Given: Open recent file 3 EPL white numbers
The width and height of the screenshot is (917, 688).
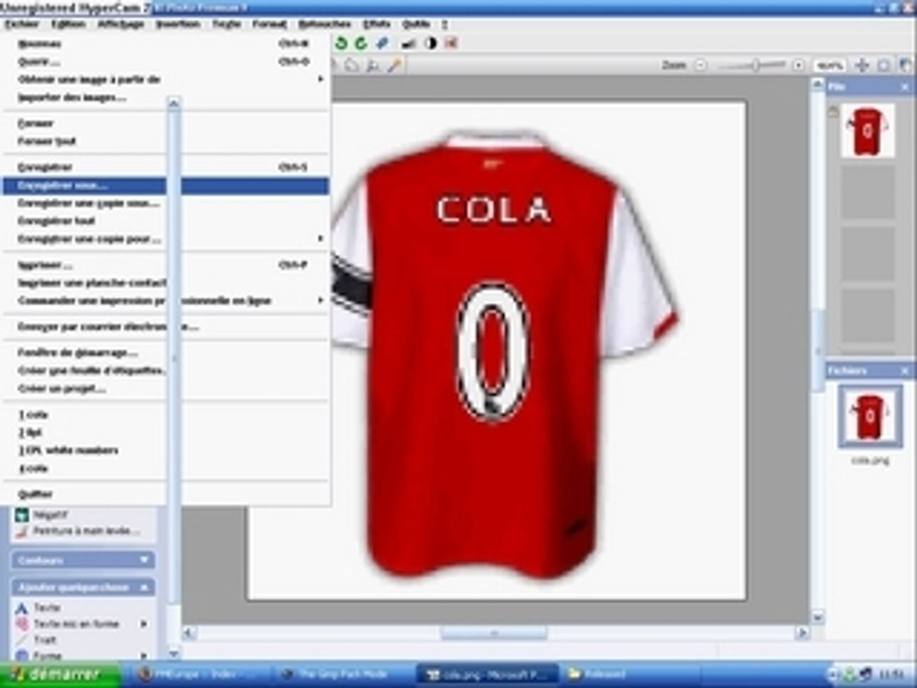Looking at the screenshot, I should tap(166, 450).
